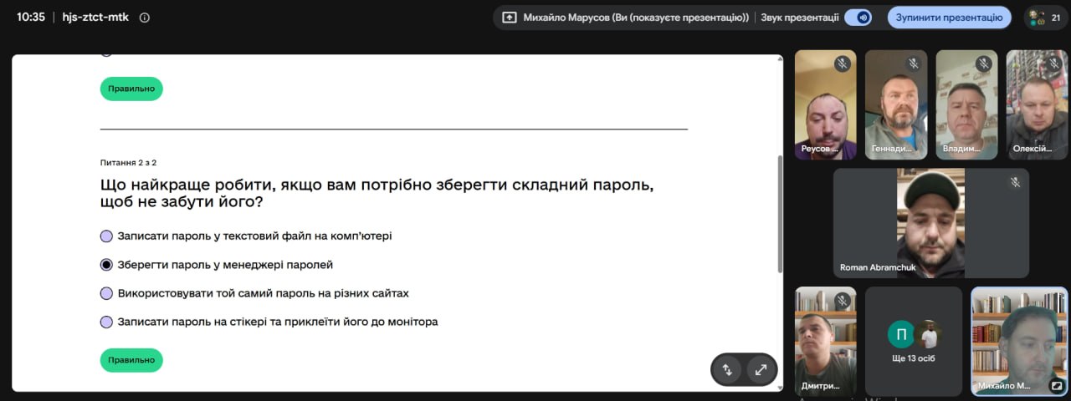Click the presentation's vertical scrollbar thumb
Screen dimensions: 1071x401
tap(780, 213)
